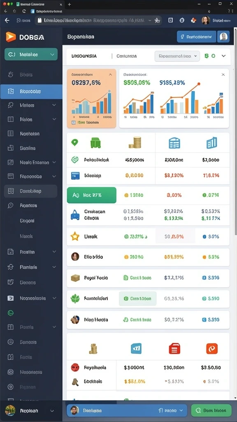Viewport: 237px width, 422px height.
Task: Click the green leaf icon in Kuntelidert row
Action: coord(75,298)
